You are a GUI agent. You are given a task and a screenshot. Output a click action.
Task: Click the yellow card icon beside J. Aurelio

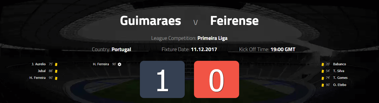pos(56,64)
